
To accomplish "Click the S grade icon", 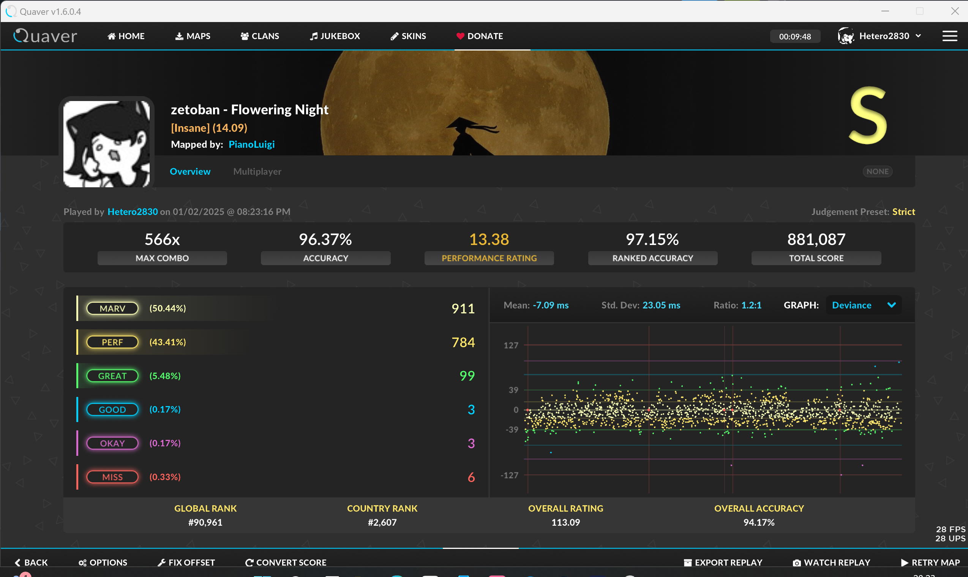I will click(x=868, y=115).
